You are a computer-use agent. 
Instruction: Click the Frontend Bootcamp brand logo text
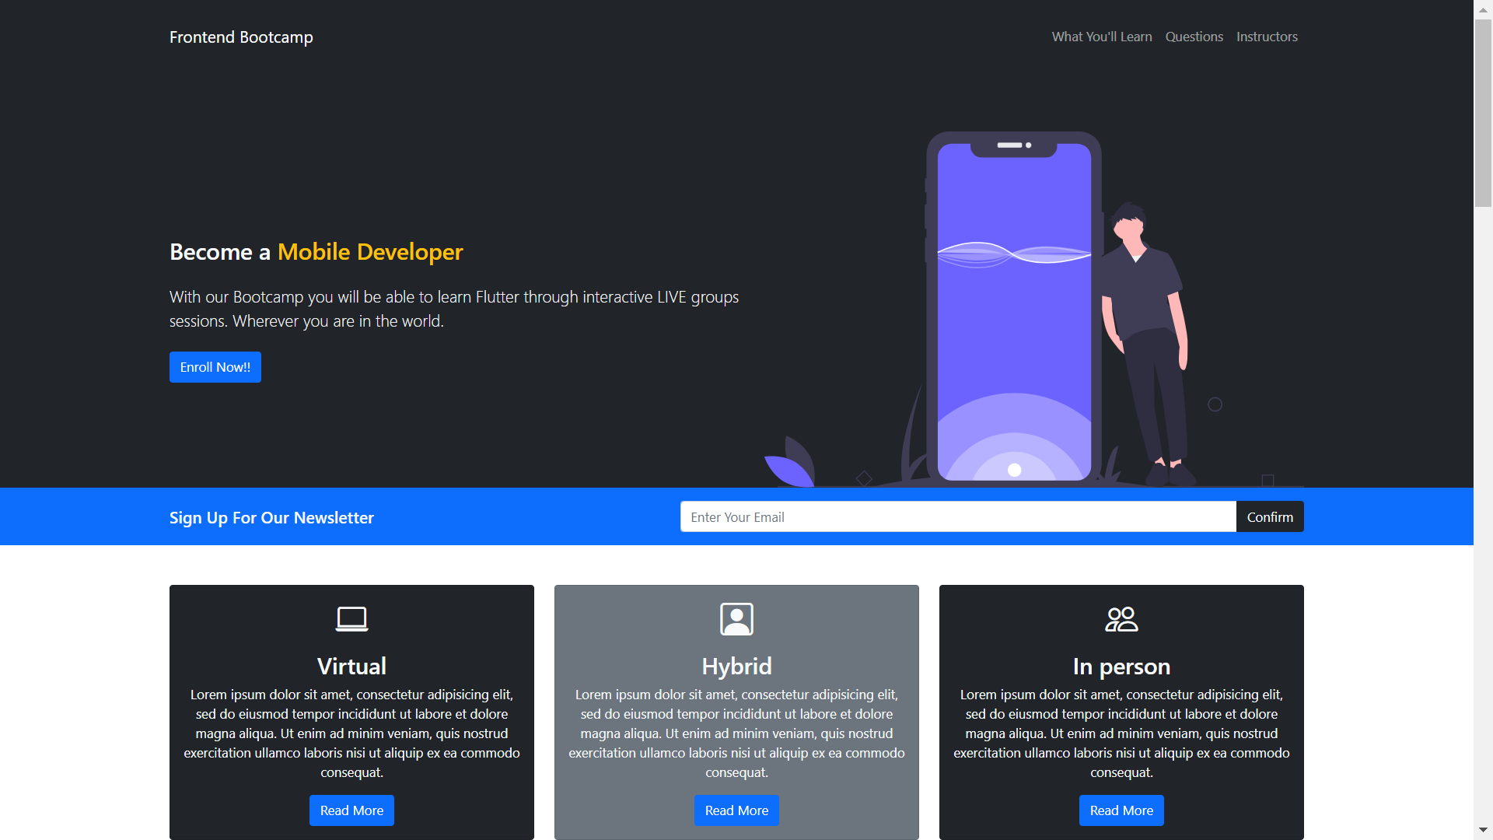(241, 37)
